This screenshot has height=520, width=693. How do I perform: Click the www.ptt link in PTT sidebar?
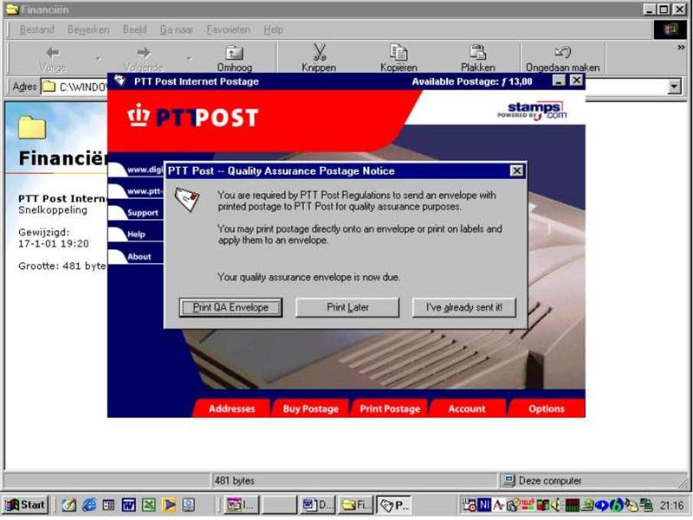pyautogui.click(x=145, y=191)
